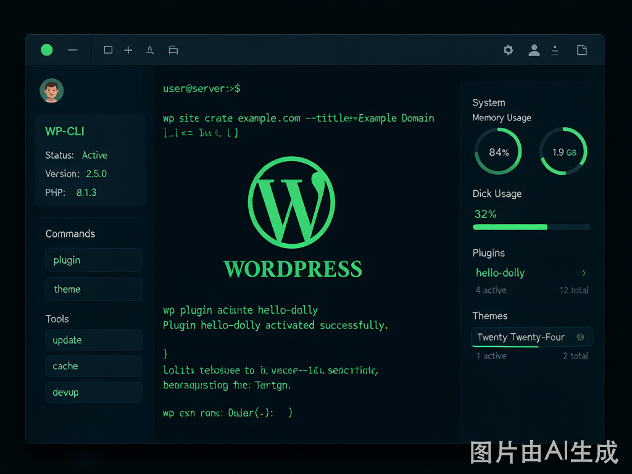Image resolution: width=632 pixels, height=474 pixels.
Task: Open the document file icon at top right
Action: (581, 50)
